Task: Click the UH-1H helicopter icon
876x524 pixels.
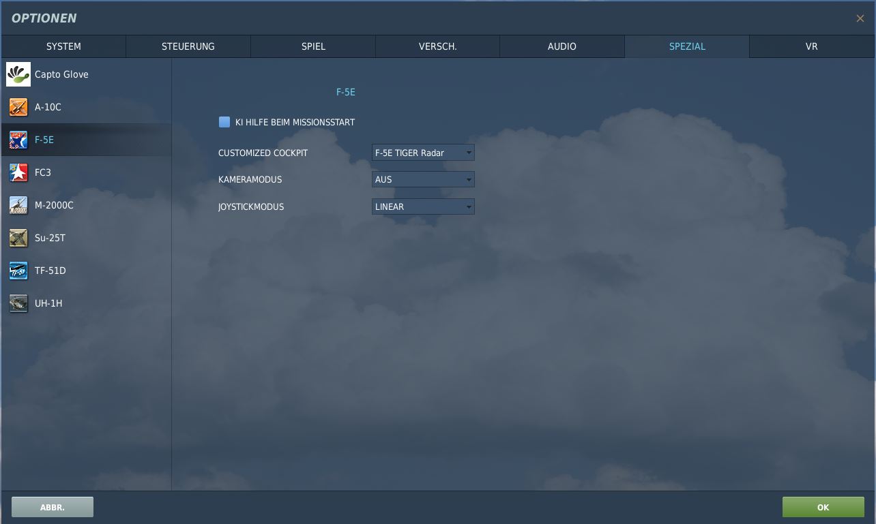Action: click(x=18, y=303)
